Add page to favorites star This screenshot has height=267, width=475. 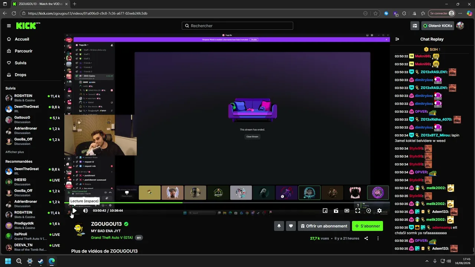376,13
